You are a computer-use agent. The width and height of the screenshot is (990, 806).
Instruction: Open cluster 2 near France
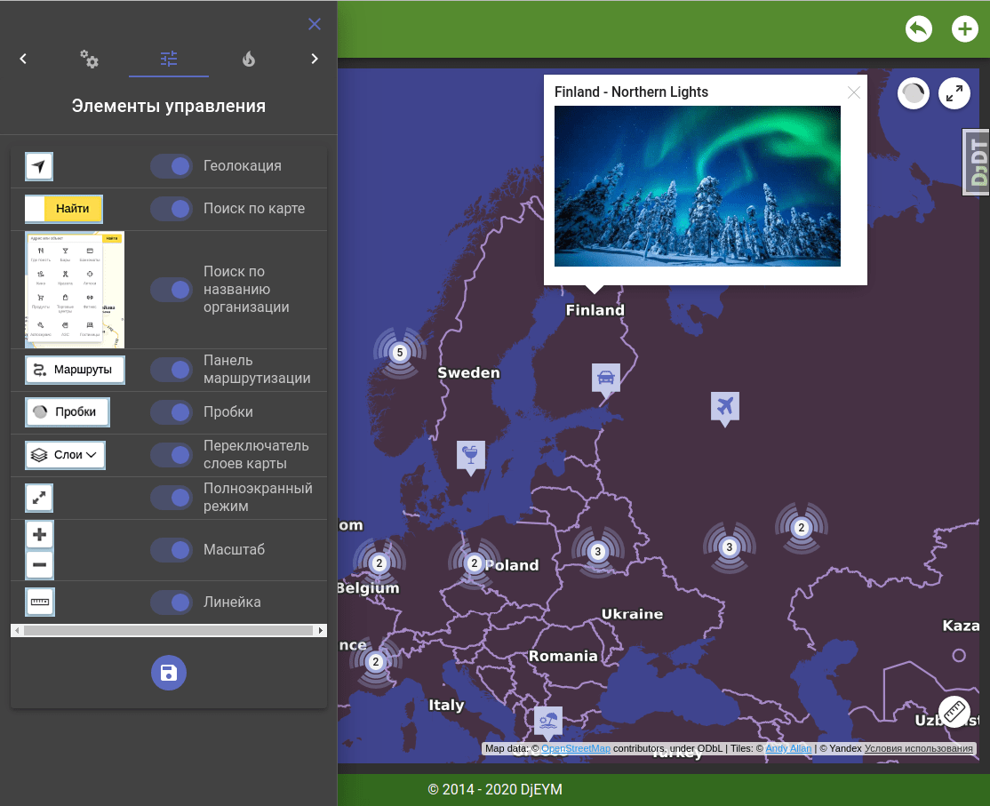click(x=376, y=661)
